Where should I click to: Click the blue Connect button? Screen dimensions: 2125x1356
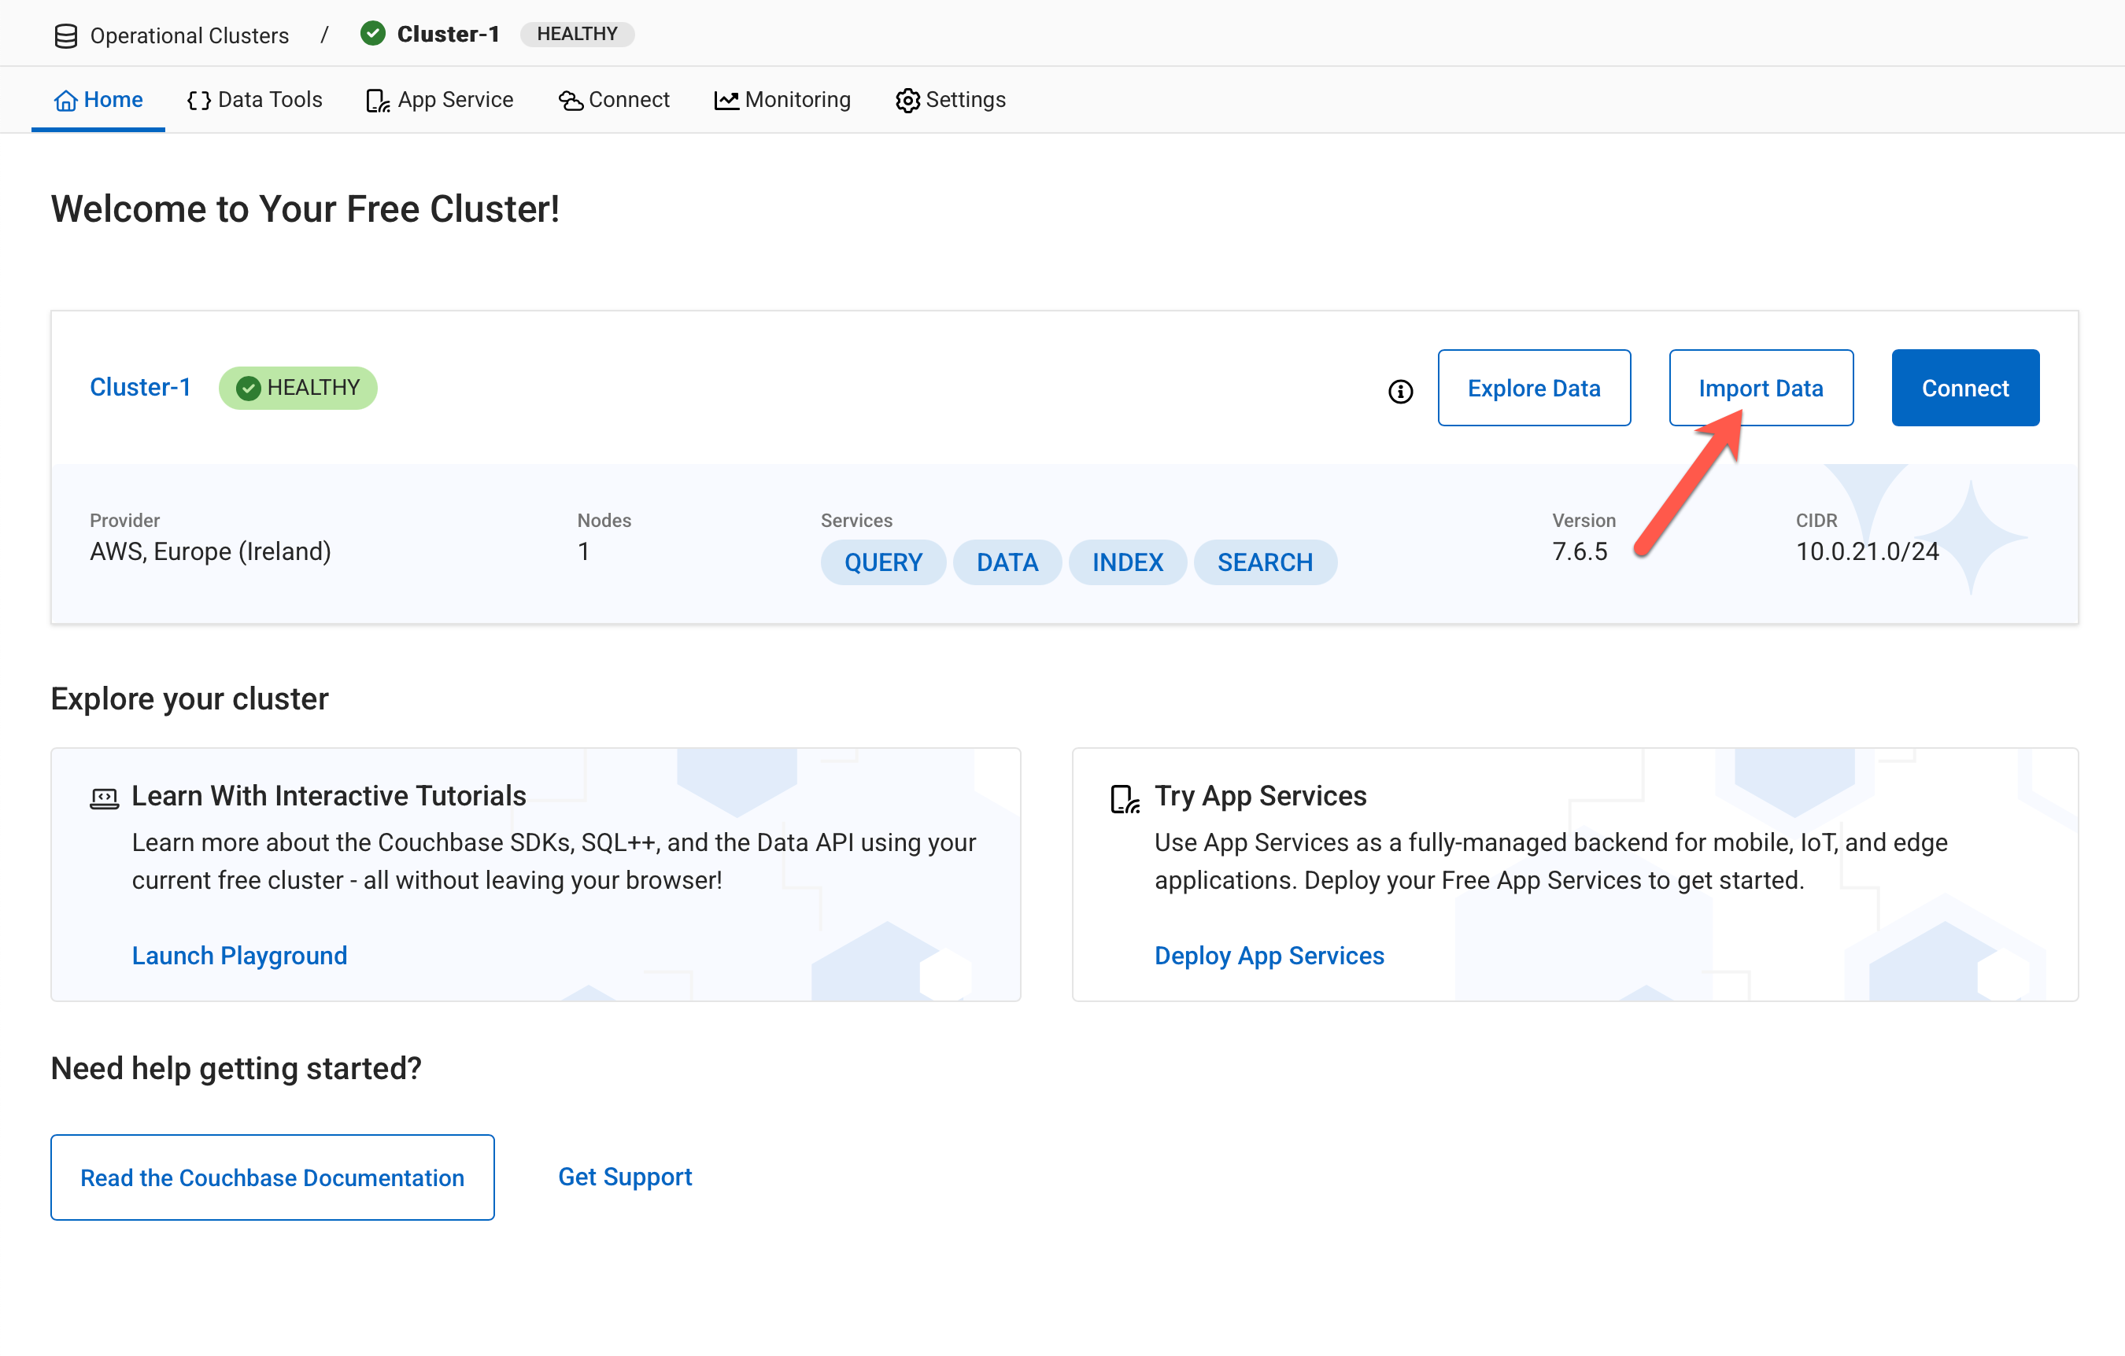click(x=1964, y=388)
